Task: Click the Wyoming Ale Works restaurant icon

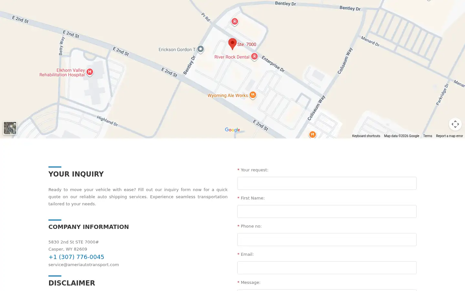Action: [x=253, y=95]
